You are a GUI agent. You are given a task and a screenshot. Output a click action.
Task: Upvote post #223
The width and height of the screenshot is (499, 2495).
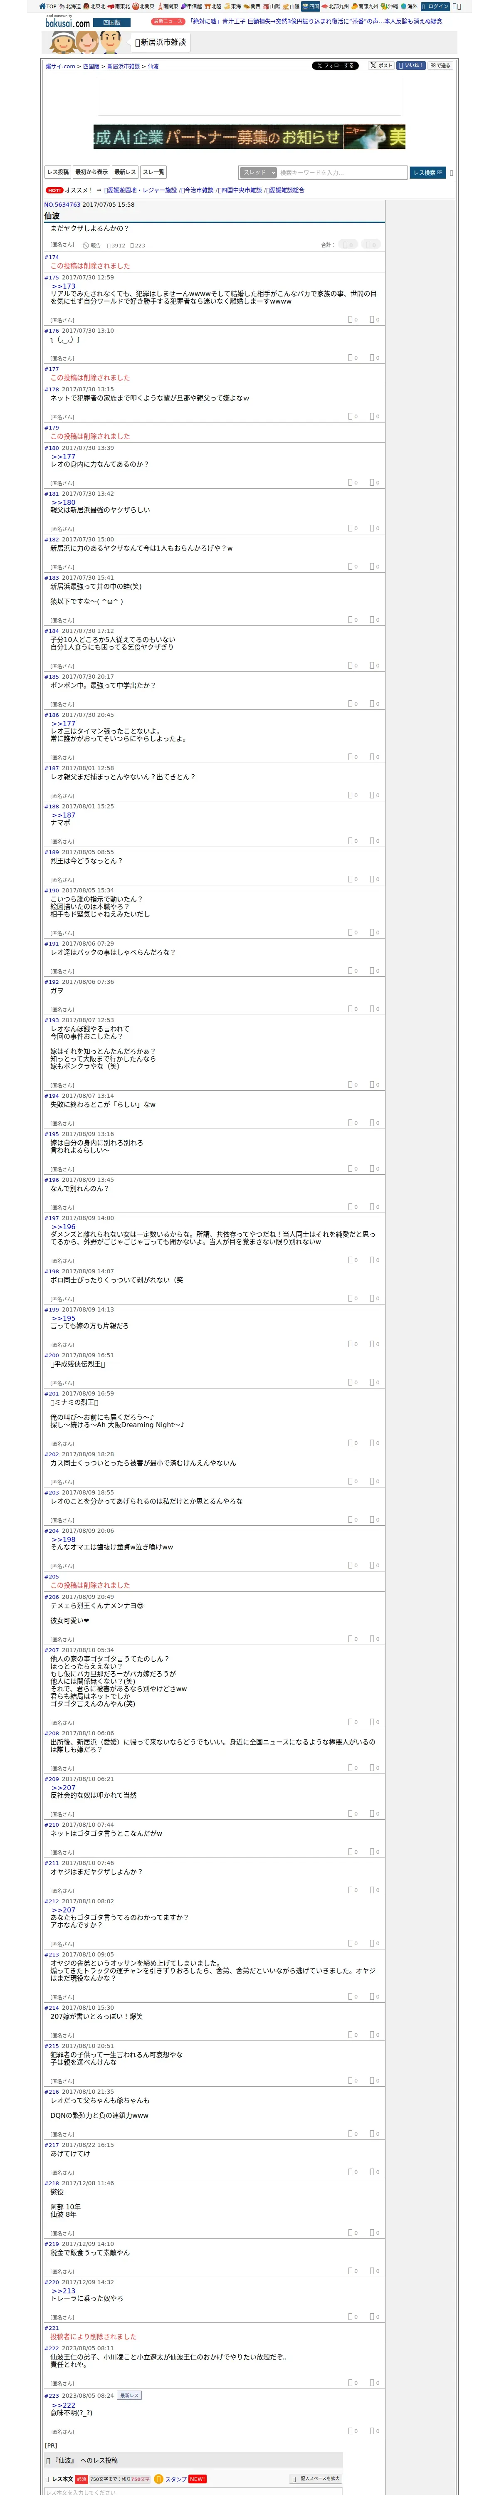click(353, 2431)
